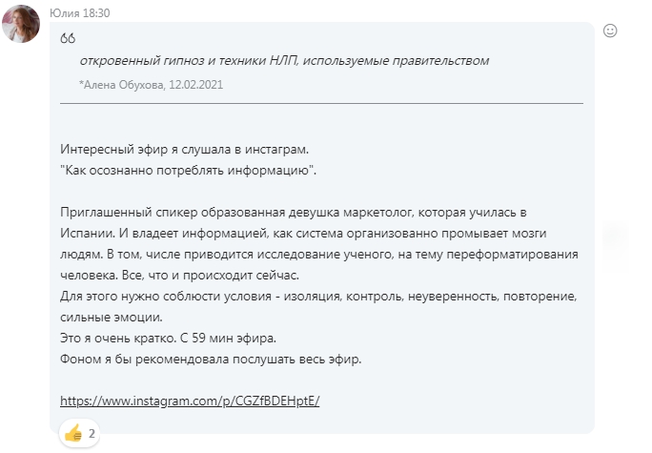This screenshot has width=652, height=453.
Task: Click the phrase "Как осознанно потреблять информацию"
Action: click(188, 170)
